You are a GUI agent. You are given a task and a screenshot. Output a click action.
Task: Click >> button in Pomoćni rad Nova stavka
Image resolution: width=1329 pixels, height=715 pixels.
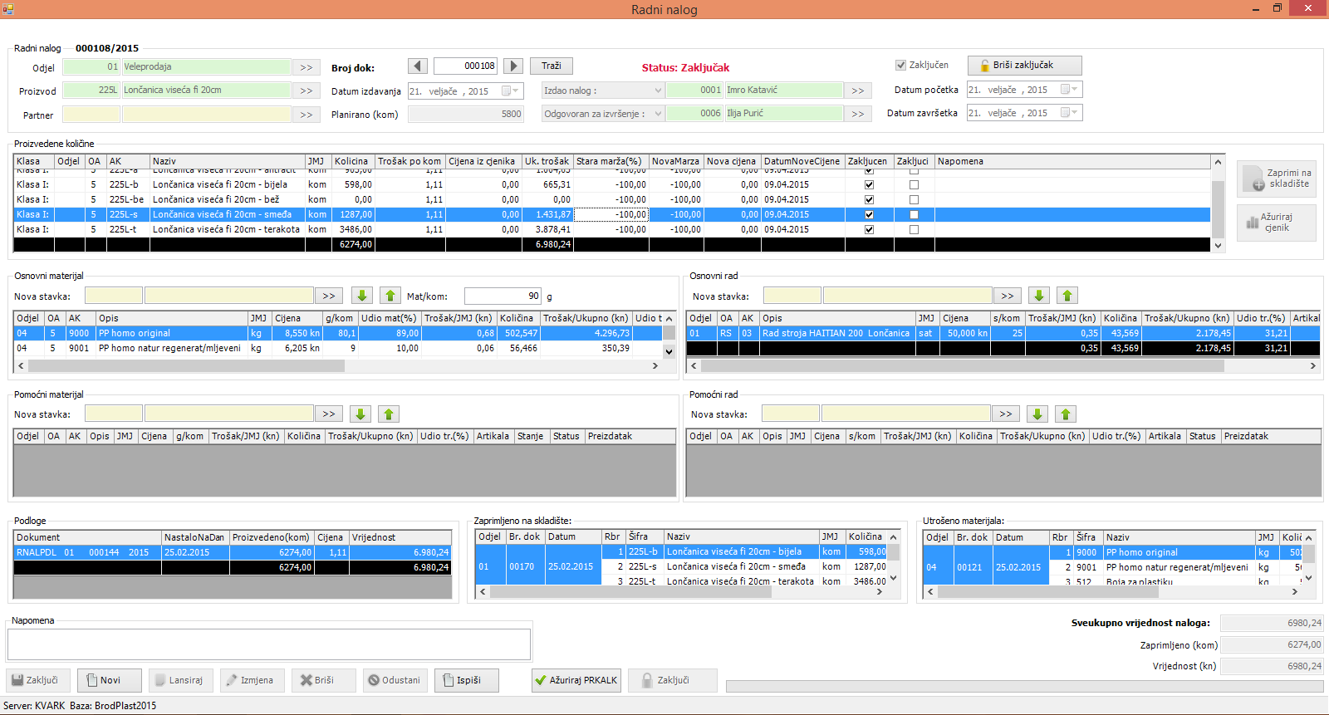click(x=1006, y=414)
